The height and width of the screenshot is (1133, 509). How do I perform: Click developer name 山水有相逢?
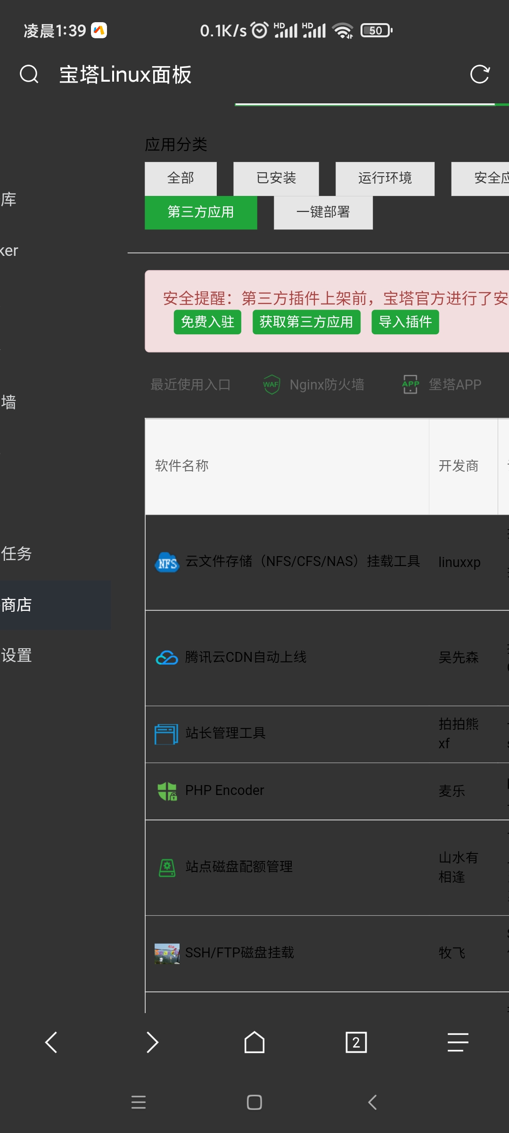459,867
